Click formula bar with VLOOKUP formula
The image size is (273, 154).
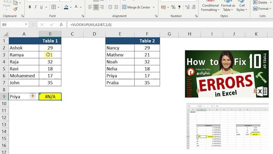[x=170, y=25]
